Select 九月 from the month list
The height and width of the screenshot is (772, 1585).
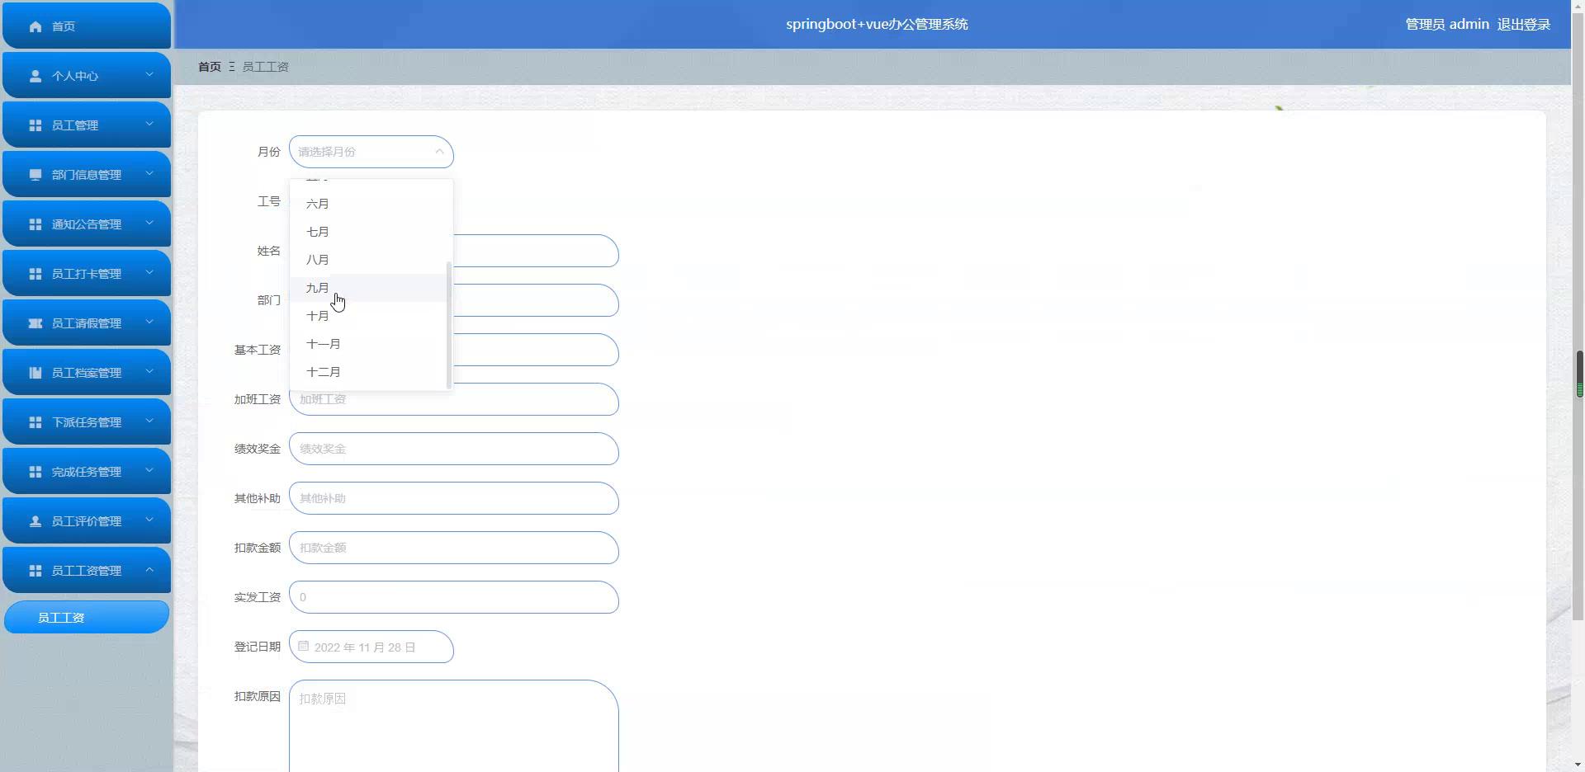367,288
